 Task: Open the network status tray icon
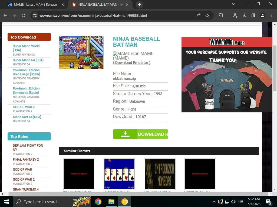coord(227,202)
